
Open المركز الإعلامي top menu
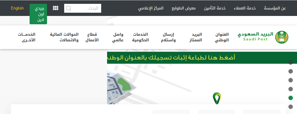[151, 8]
